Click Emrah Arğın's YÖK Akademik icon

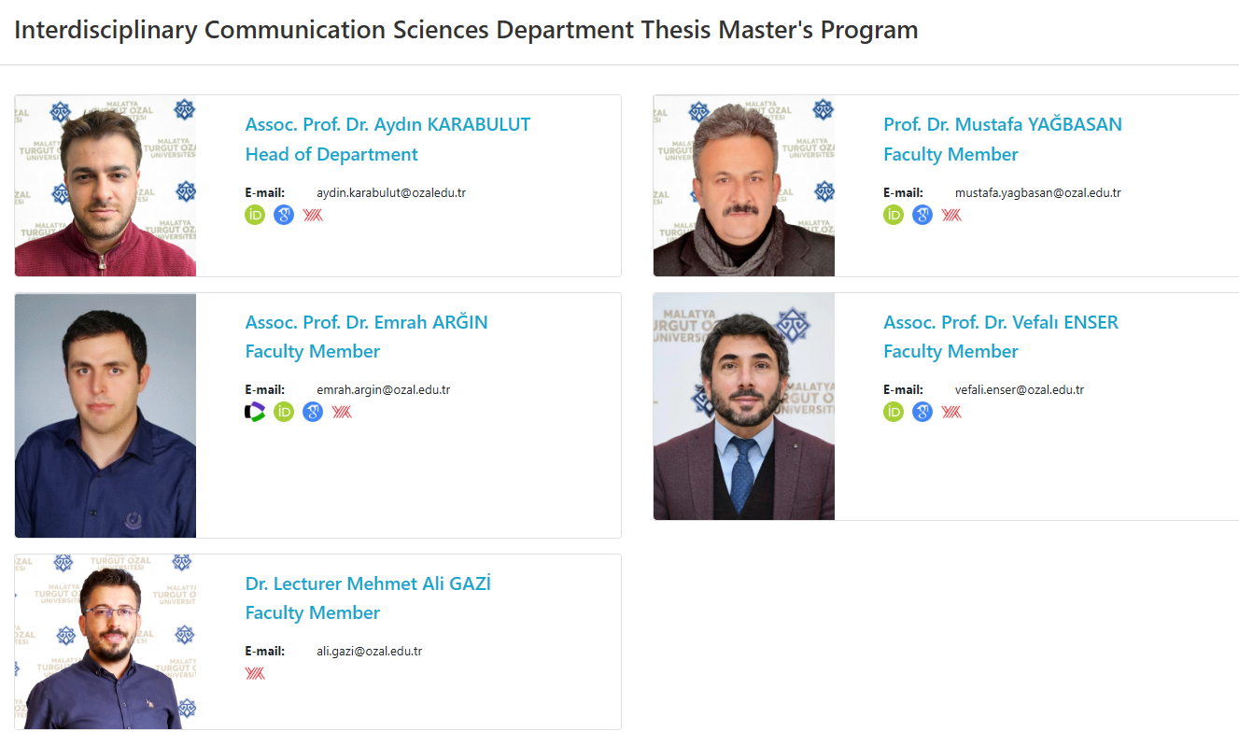[342, 412]
